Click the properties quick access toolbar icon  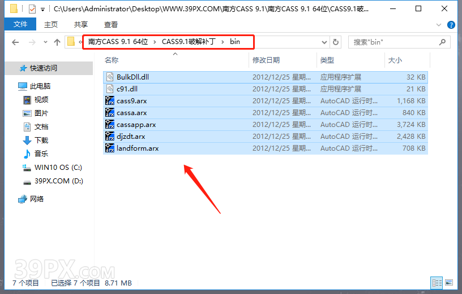(32, 9)
